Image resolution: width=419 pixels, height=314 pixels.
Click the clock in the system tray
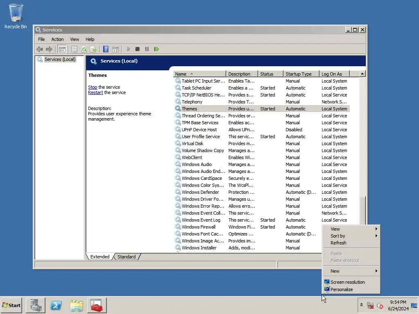(x=398, y=305)
